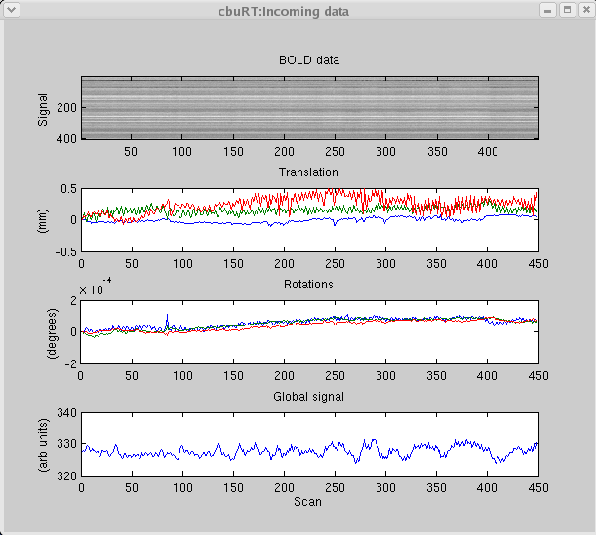
Task: Click the (degrees) y-axis label
Action: click(43, 331)
